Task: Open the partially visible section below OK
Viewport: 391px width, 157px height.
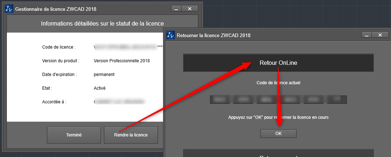Action: click(x=278, y=154)
